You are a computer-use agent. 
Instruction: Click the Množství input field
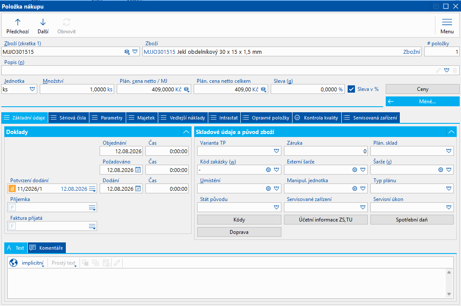(77, 89)
